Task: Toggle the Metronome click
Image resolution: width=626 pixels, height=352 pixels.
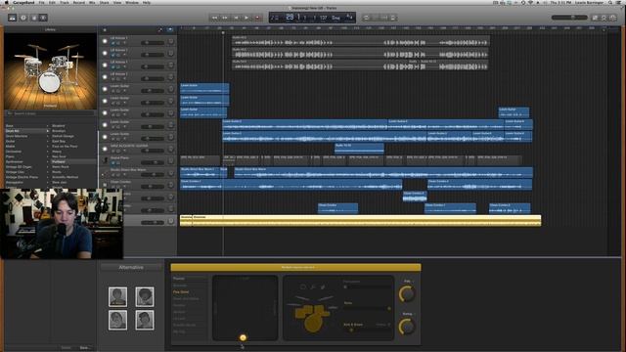Action: 393,18
